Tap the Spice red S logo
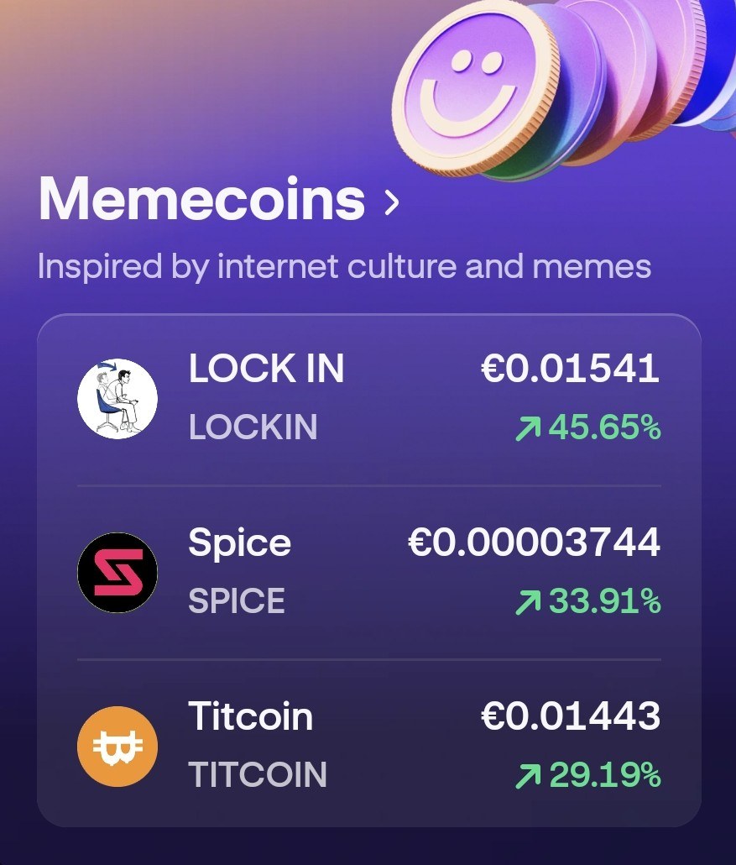Image resolution: width=736 pixels, height=865 pixels. point(117,573)
